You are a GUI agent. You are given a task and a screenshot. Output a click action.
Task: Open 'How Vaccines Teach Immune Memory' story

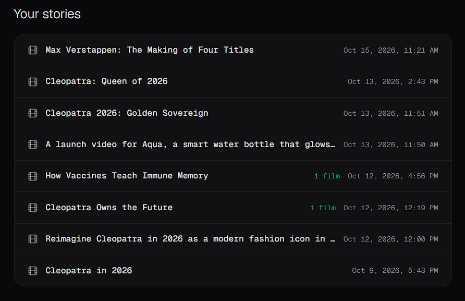pos(233,176)
